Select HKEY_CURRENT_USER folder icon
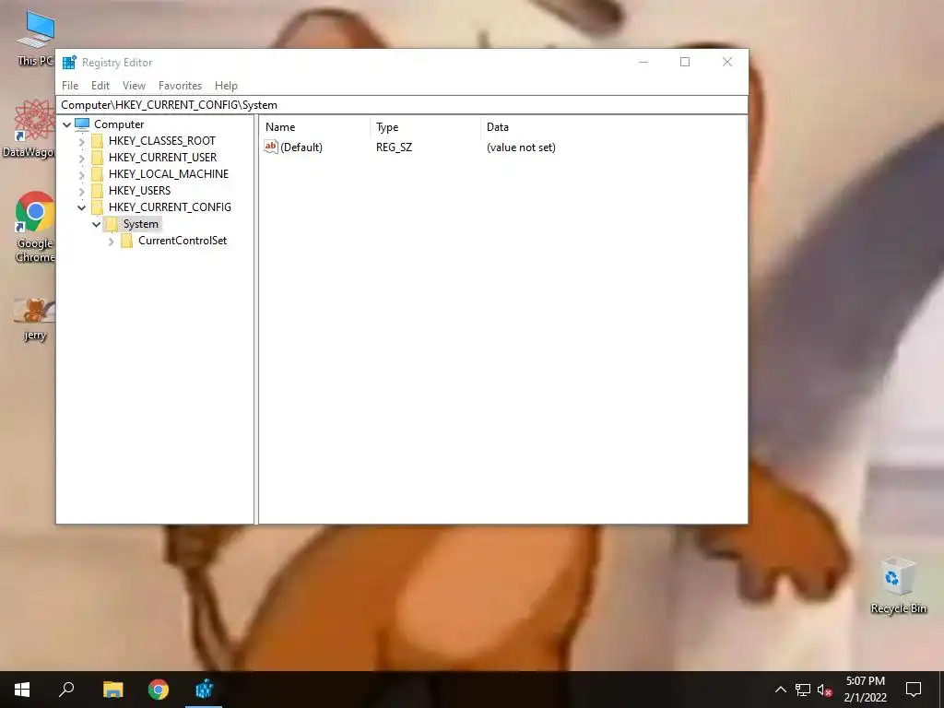 [97, 157]
